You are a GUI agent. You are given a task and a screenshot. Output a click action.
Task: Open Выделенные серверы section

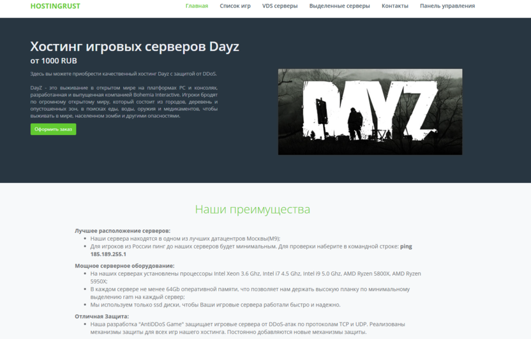pos(340,6)
